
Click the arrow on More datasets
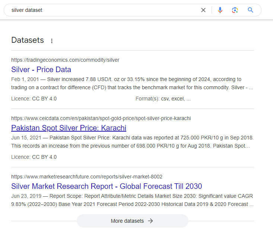[x=150, y=221]
